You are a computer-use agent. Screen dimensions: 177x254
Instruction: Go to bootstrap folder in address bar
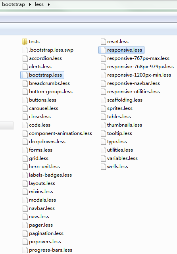point(13,4)
